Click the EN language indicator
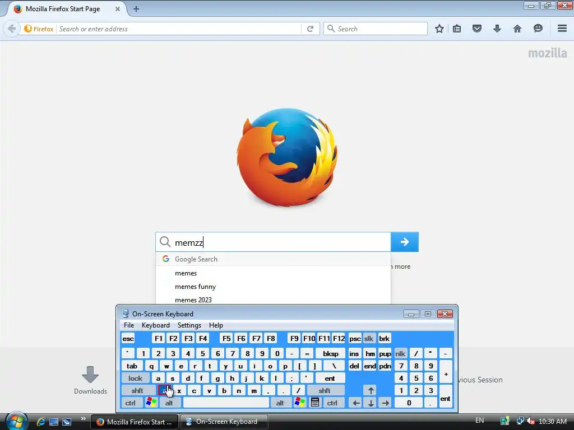 coord(480,421)
